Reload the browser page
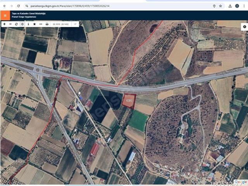Screen dimensions: 248x186 (x=19, y=6)
